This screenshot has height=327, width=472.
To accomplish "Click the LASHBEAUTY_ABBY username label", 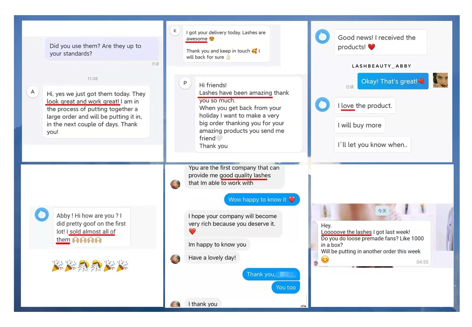I will coord(381,66).
